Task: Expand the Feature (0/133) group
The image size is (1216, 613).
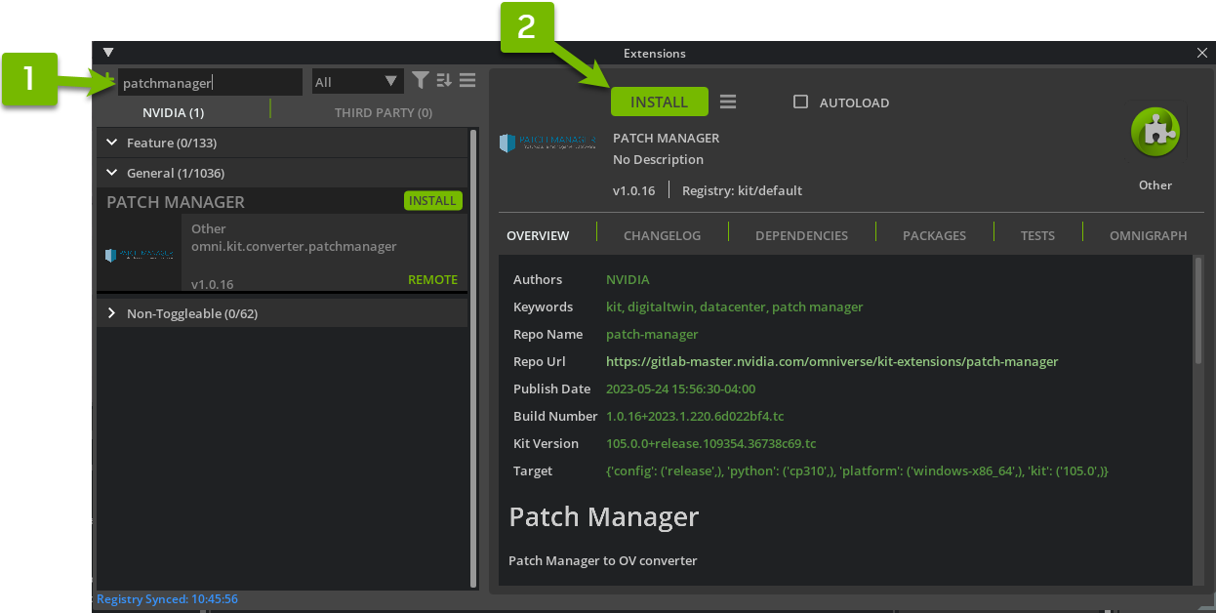Action: pyautogui.click(x=282, y=143)
